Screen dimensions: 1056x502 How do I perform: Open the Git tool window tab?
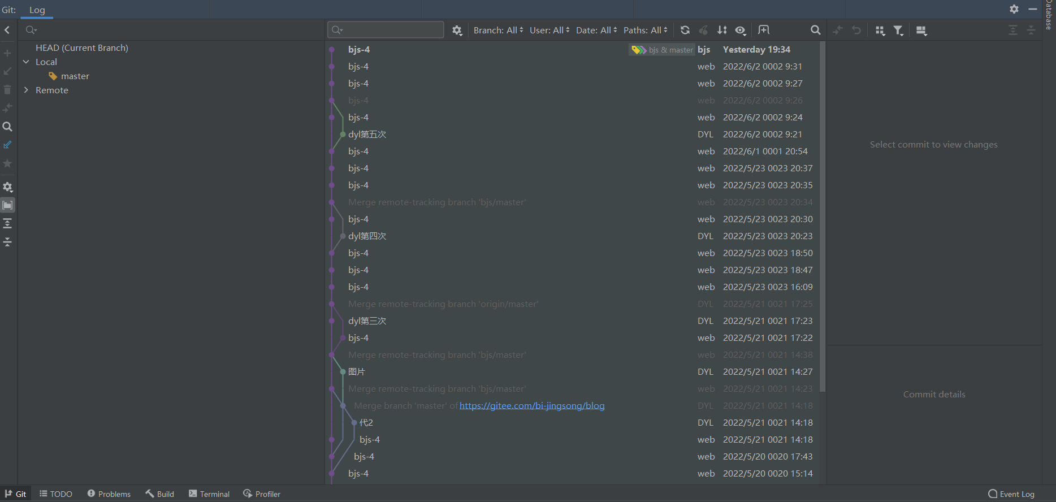point(16,494)
